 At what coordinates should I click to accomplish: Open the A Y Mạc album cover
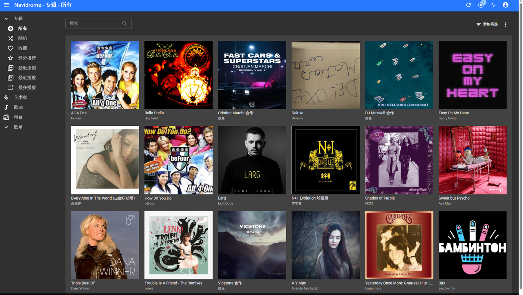click(325, 245)
